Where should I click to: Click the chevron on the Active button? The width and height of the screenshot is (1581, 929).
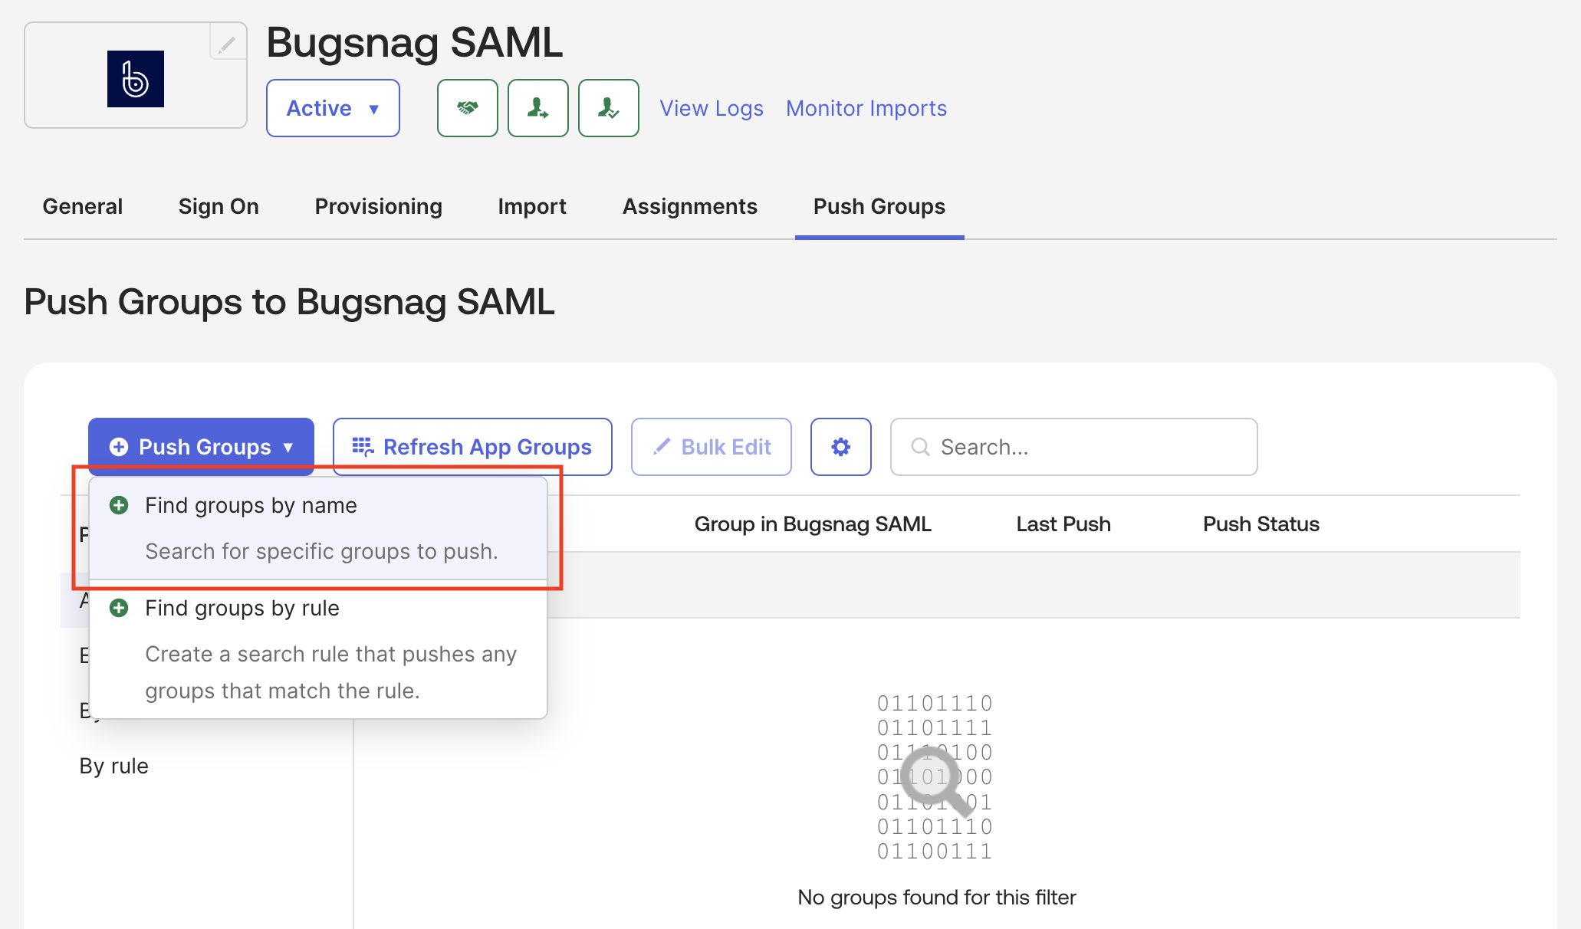(375, 108)
